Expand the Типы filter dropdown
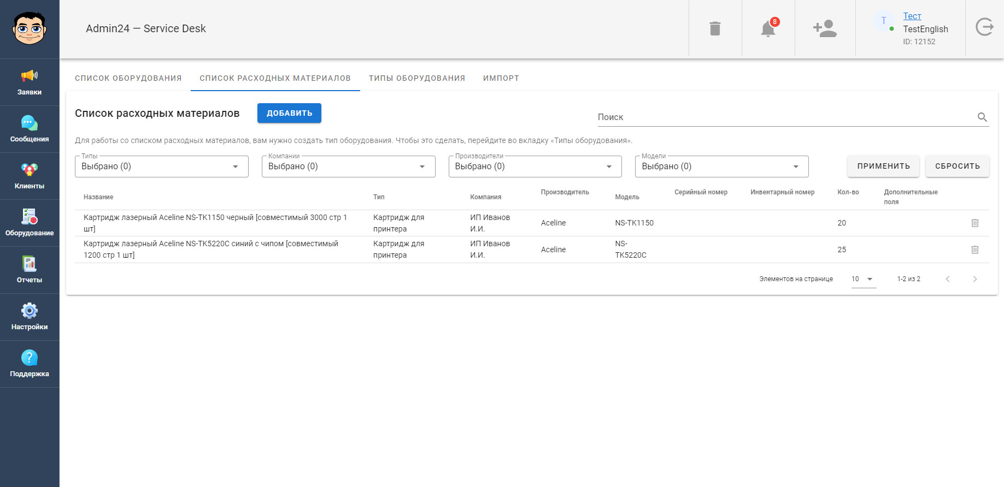Screen dimensions: 1004x487 coord(161,167)
